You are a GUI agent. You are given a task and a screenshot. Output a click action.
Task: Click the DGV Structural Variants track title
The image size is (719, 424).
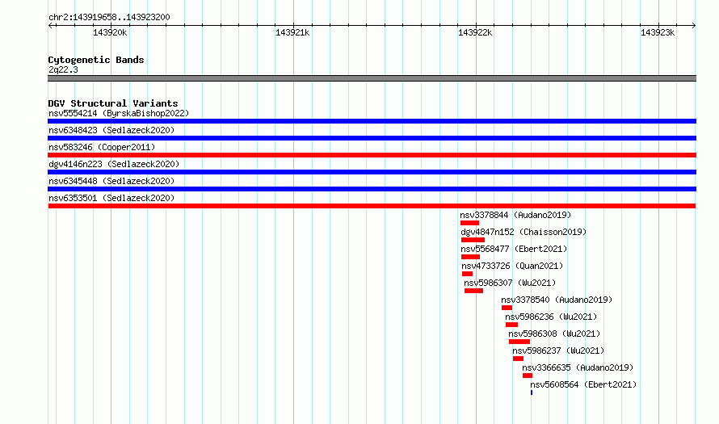coord(113,103)
